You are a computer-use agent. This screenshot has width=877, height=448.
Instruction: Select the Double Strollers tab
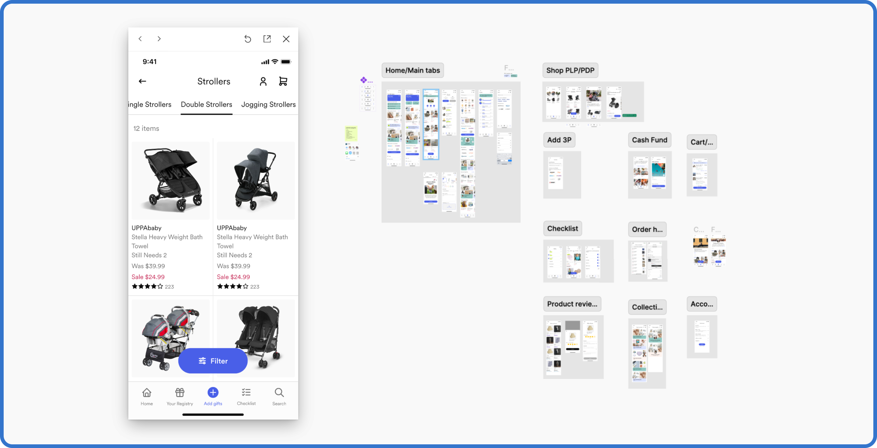point(206,105)
